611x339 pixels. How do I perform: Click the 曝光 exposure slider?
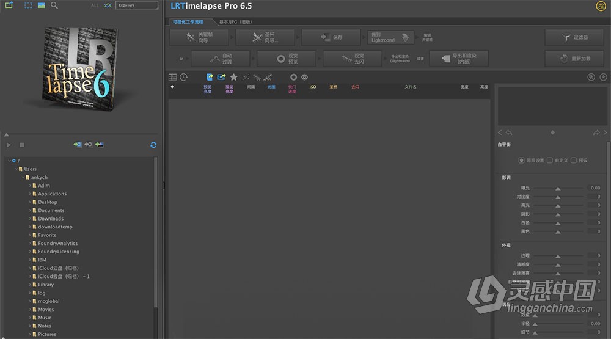pyautogui.click(x=558, y=188)
